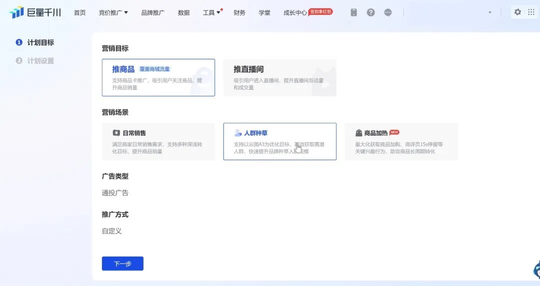Go to 计划目标 step in sidebar

click(x=40, y=42)
